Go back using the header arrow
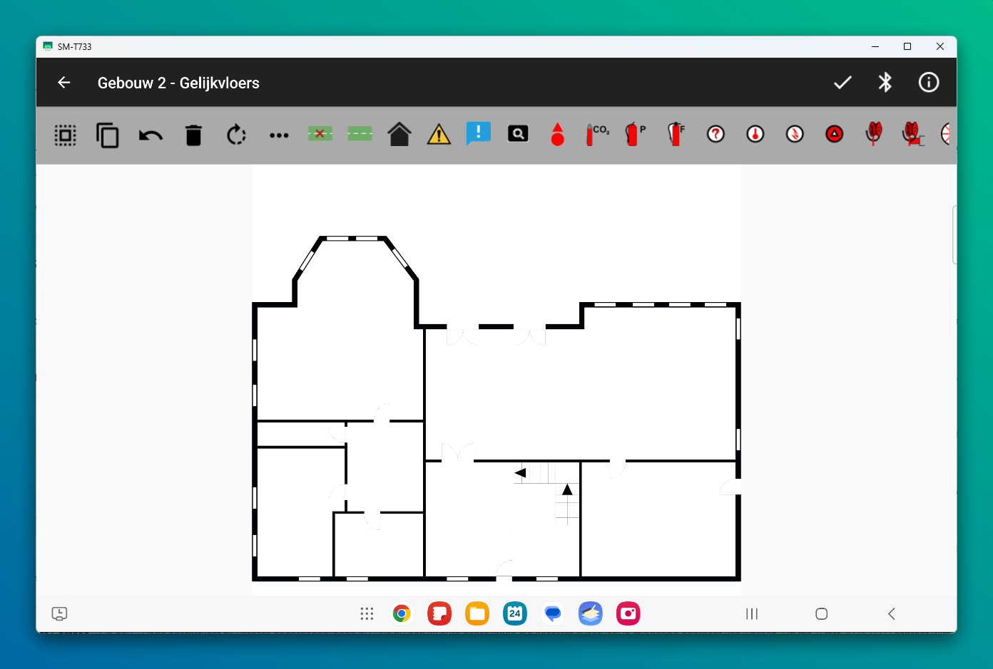 tap(64, 83)
